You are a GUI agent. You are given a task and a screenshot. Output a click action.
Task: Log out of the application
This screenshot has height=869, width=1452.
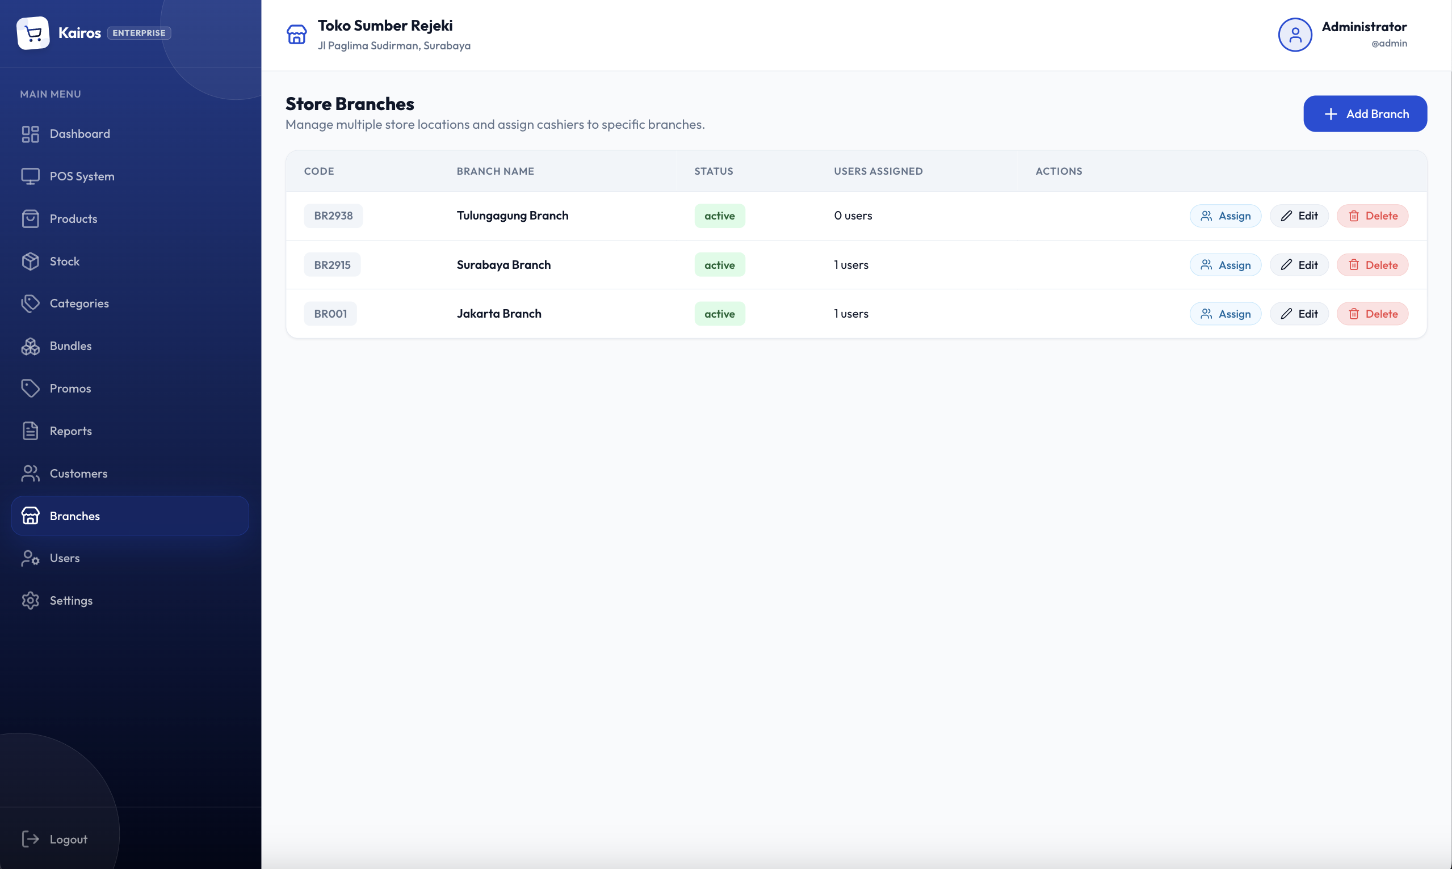(130, 839)
